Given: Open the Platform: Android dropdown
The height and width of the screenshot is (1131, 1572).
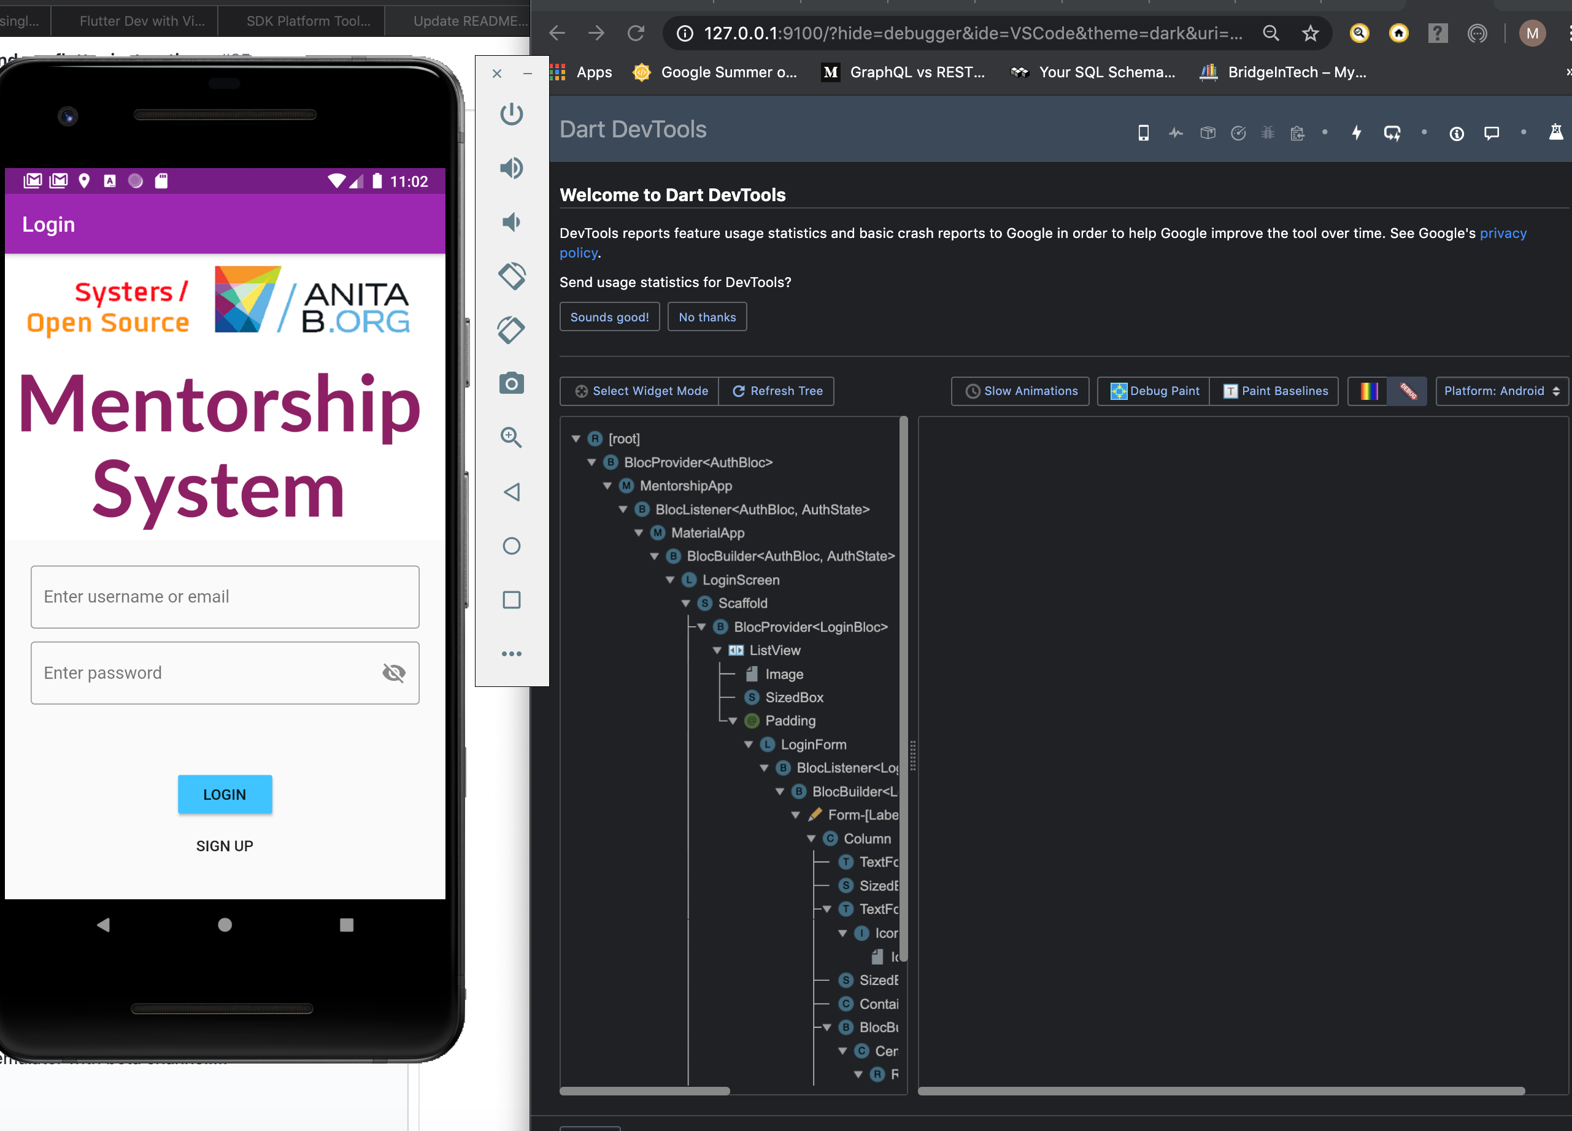Looking at the screenshot, I should (1502, 391).
